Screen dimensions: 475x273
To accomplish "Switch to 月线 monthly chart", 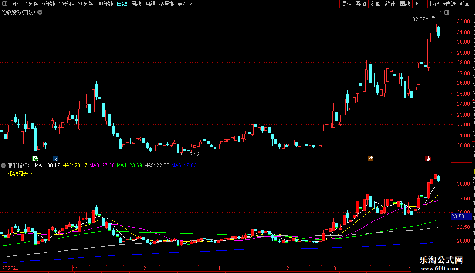I will [150, 4].
